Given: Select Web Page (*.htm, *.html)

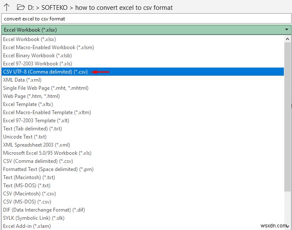Looking at the screenshot, I should click(x=143, y=96).
